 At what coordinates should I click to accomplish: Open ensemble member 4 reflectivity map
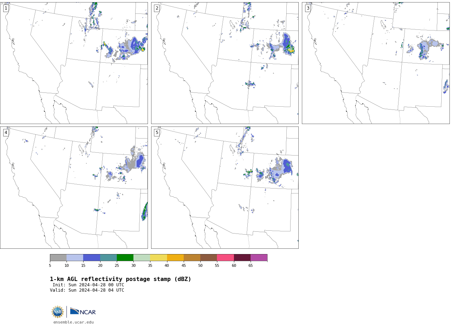coord(74,187)
